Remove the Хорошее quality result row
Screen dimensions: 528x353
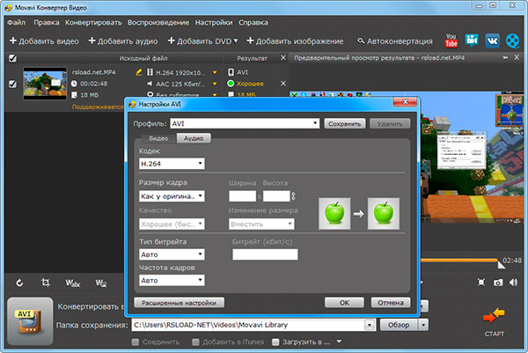[283, 84]
